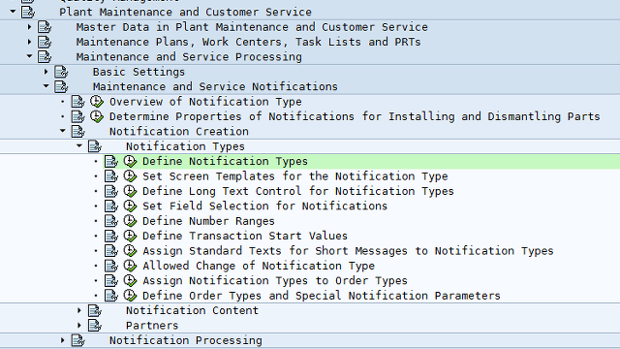Open documentation icon for Allowed Change of Notification Type
The image size is (620, 349).
(111, 266)
